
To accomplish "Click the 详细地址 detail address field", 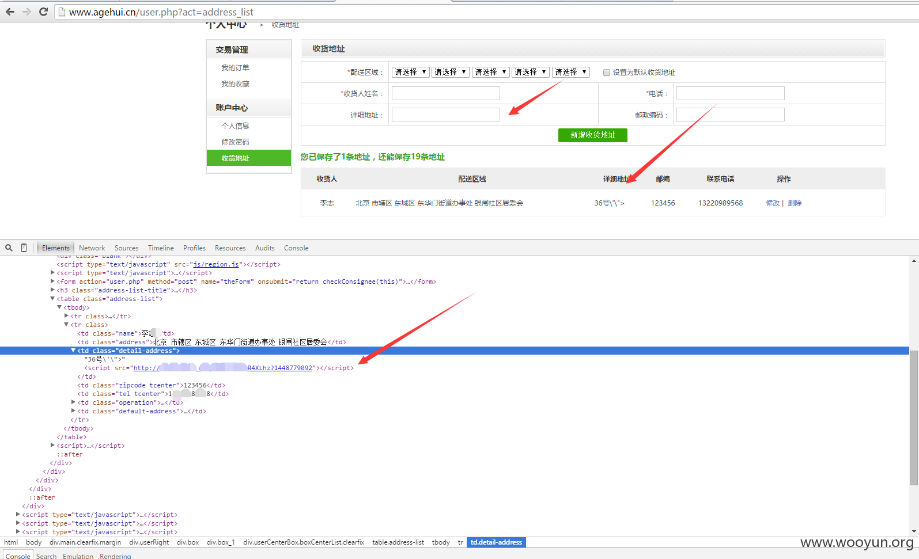I will click(x=446, y=115).
